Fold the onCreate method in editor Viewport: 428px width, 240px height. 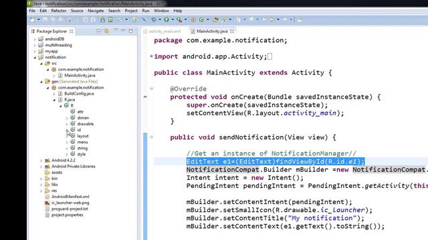[x=152, y=89]
